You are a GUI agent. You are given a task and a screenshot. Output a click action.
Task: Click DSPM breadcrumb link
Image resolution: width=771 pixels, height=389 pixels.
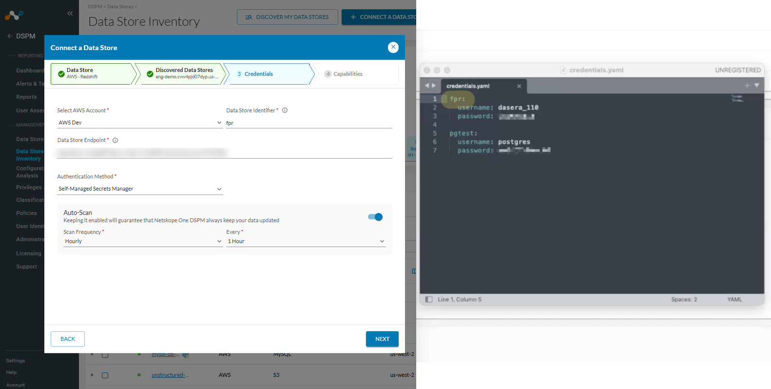point(95,6)
